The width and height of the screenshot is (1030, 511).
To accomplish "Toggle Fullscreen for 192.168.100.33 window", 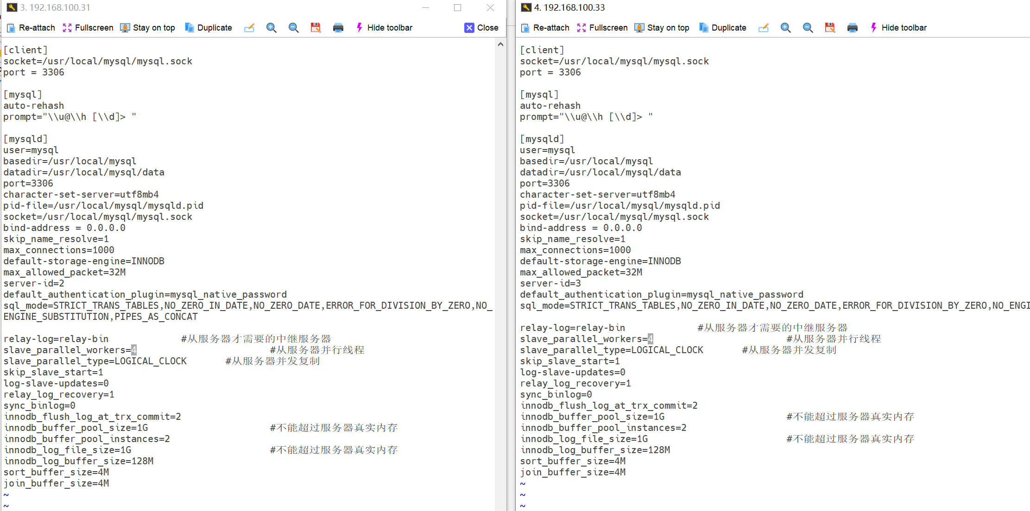I will tap(602, 28).
